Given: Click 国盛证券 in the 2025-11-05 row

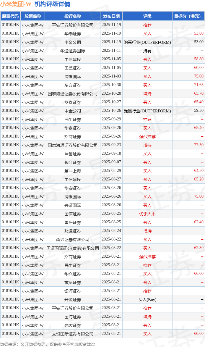Looking at the screenshot, I should pyautogui.click(x=72, y=68).
